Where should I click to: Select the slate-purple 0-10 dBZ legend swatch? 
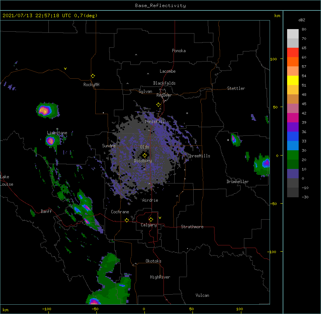(x=293, y=174)
